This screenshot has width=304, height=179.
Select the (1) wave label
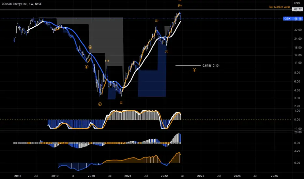[x=107, y=61]
